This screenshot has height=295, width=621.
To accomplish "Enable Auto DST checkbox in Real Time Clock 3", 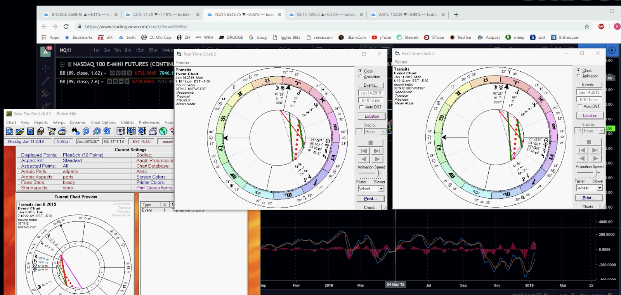I will point(580,106).
